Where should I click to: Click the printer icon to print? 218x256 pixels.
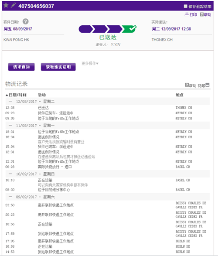(x=187, y=14)
